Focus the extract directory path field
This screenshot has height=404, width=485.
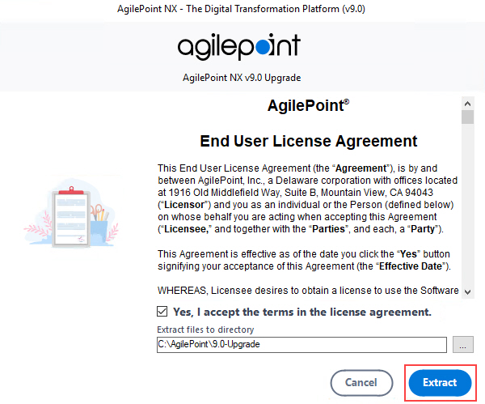click(x=302, y=345)
